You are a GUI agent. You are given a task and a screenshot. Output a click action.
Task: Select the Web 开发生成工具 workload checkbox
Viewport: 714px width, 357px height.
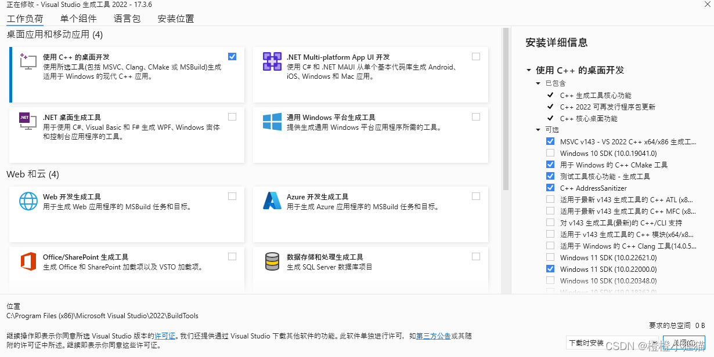[232, 196]
